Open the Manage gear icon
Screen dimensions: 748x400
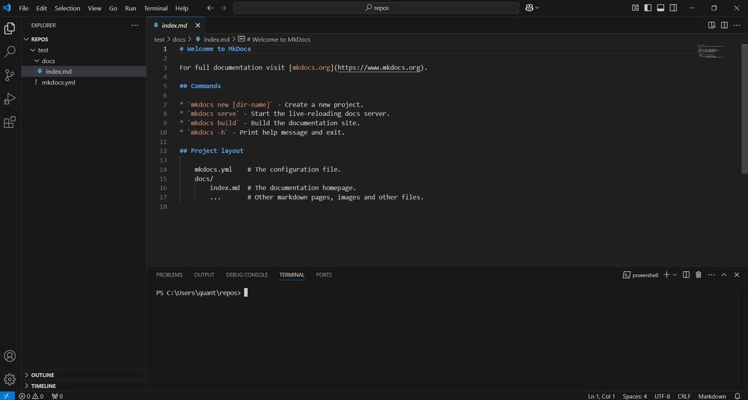pos(9,379)
